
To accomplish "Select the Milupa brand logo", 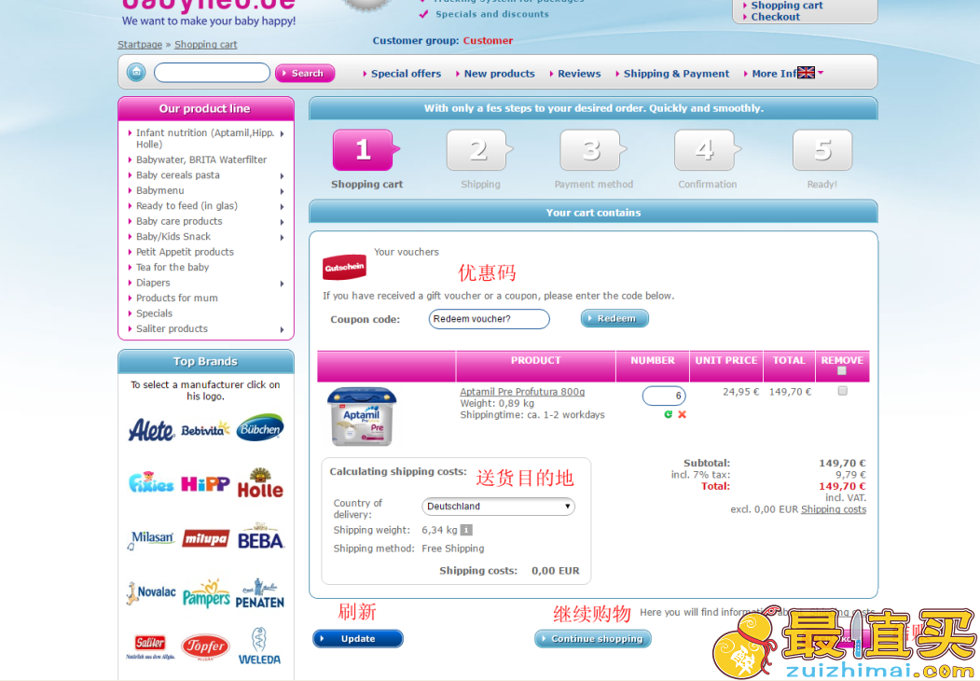I will [206, 538].
